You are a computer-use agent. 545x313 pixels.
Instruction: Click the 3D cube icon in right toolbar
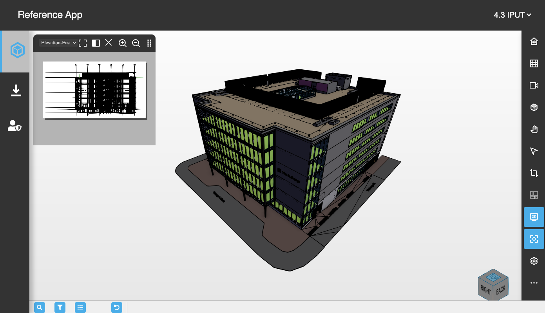click(x=534, y=107)
